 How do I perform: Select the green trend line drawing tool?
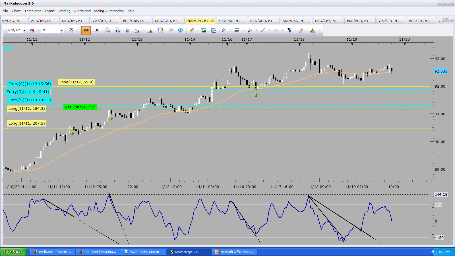(262, 30)
